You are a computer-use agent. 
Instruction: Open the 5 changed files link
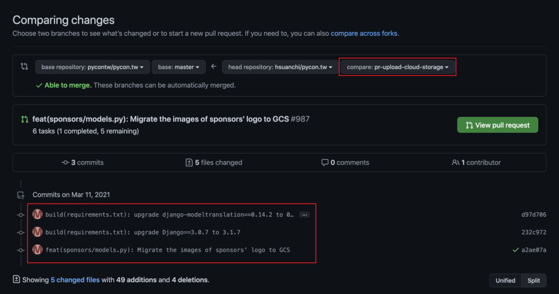[75, 280]
